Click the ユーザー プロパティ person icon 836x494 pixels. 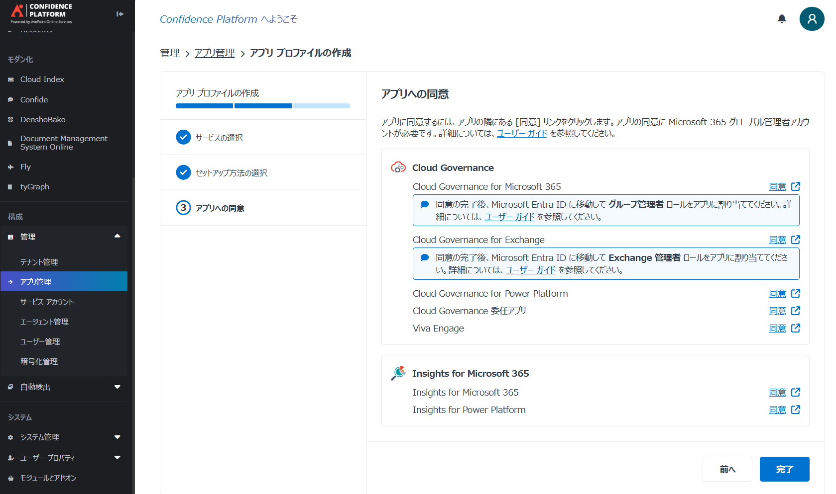point(11,458)
